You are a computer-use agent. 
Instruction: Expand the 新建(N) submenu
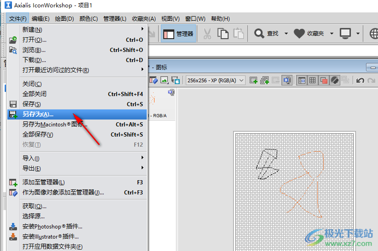(x=77, y=29)
